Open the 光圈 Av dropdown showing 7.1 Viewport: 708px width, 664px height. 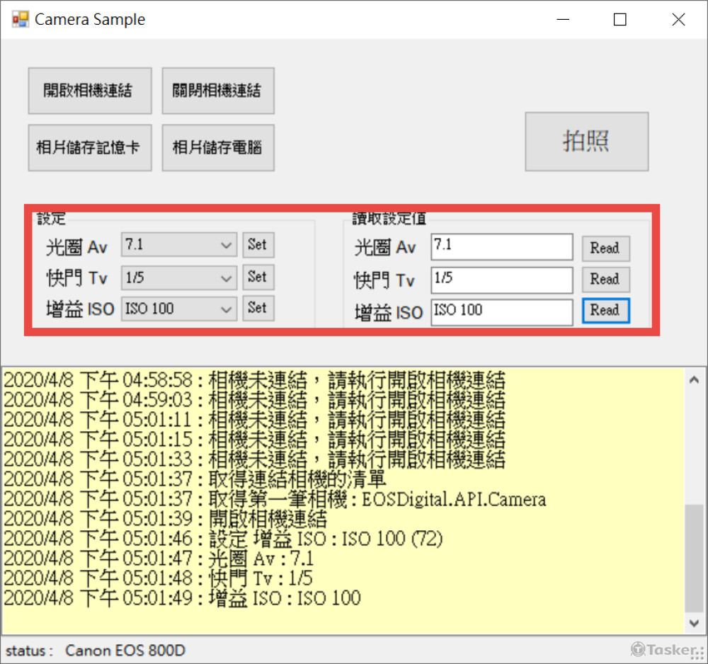click(179, 245)
